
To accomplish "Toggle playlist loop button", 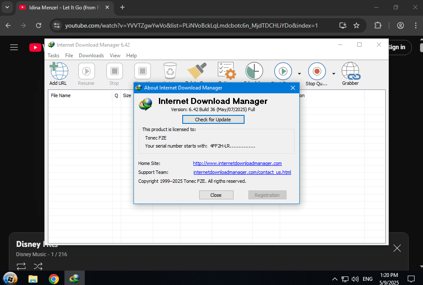I will click(21, 266).
